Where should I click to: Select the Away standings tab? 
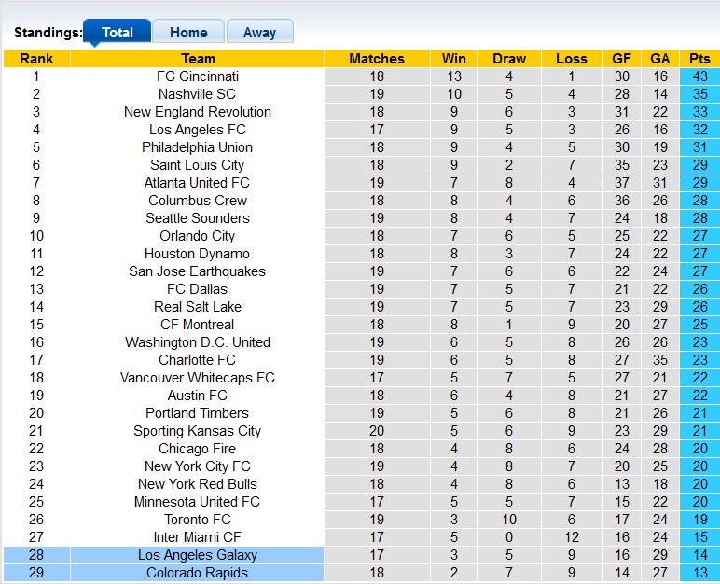click(x=259, y=32)
